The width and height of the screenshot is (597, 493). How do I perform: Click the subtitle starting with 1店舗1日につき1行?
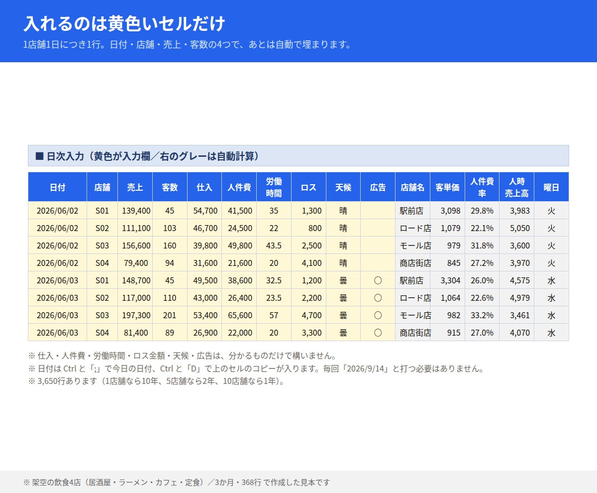click(x=188, y=44)
